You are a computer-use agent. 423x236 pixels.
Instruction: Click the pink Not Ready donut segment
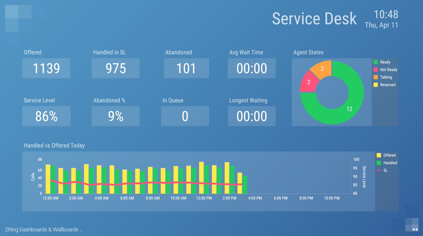point(308,82)
